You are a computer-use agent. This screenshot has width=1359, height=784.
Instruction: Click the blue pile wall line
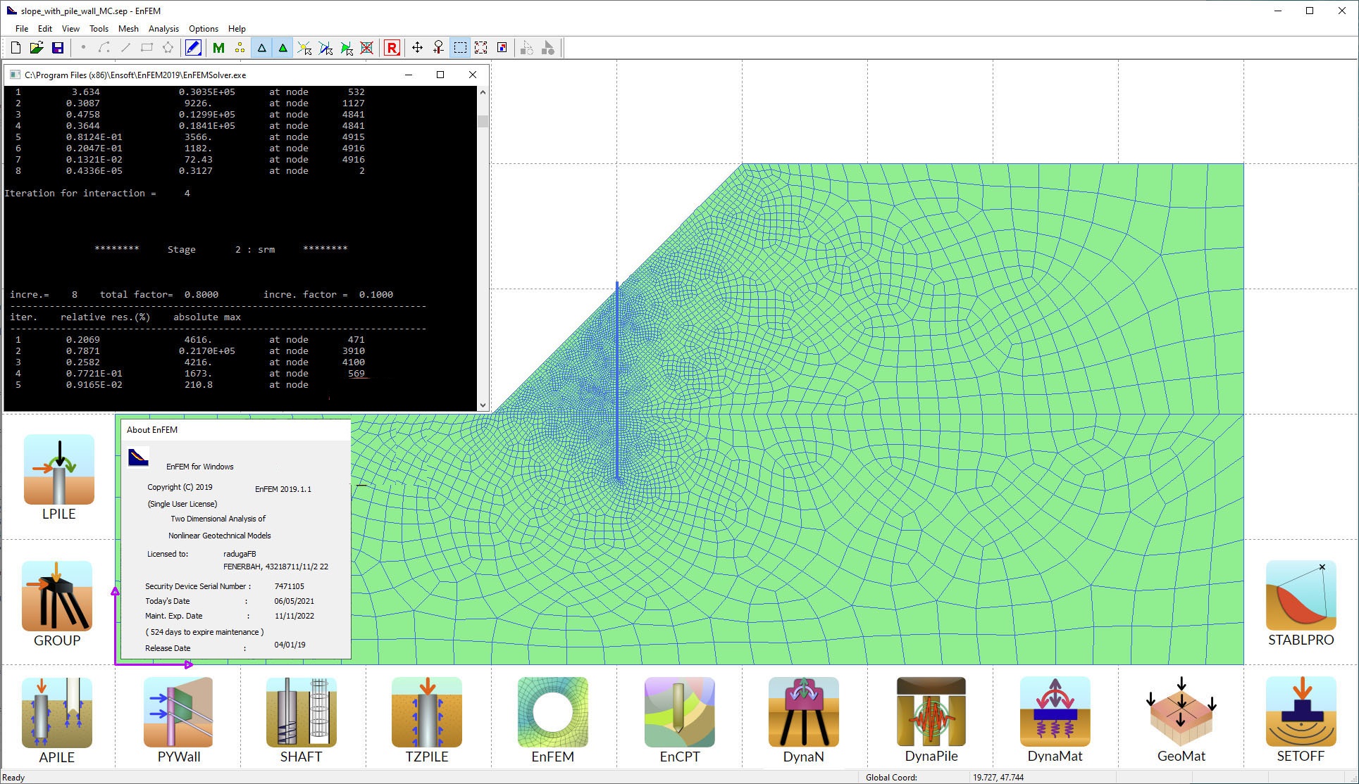(x=617, y=380)
